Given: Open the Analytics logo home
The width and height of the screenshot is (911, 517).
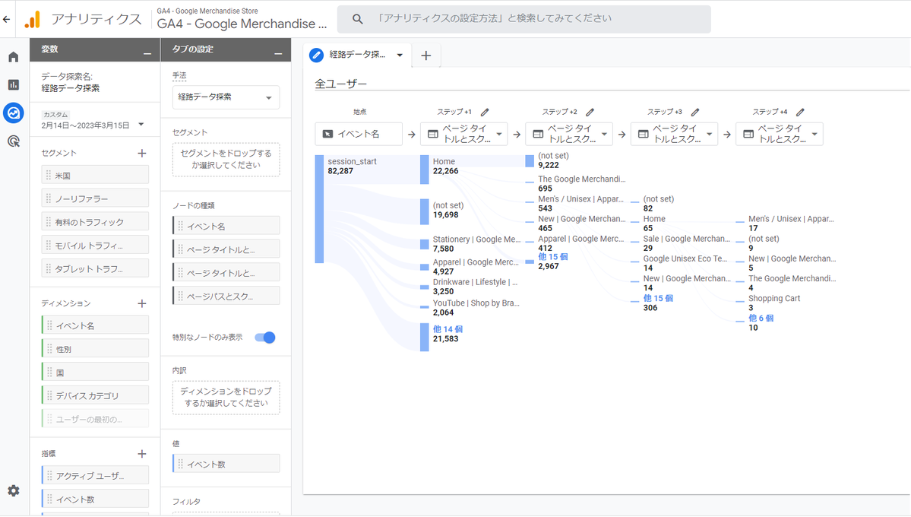Looking at the screenshot, I should coord(33,20).
